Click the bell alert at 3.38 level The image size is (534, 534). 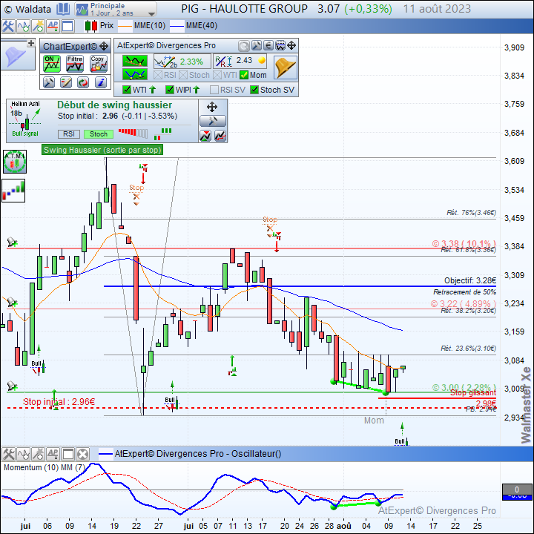point(12,243)
